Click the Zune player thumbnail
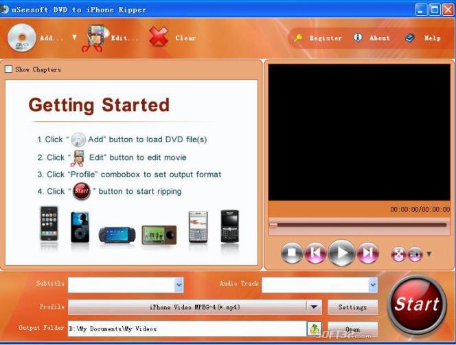This screenshot has width=456, height=345. point(159,234)
